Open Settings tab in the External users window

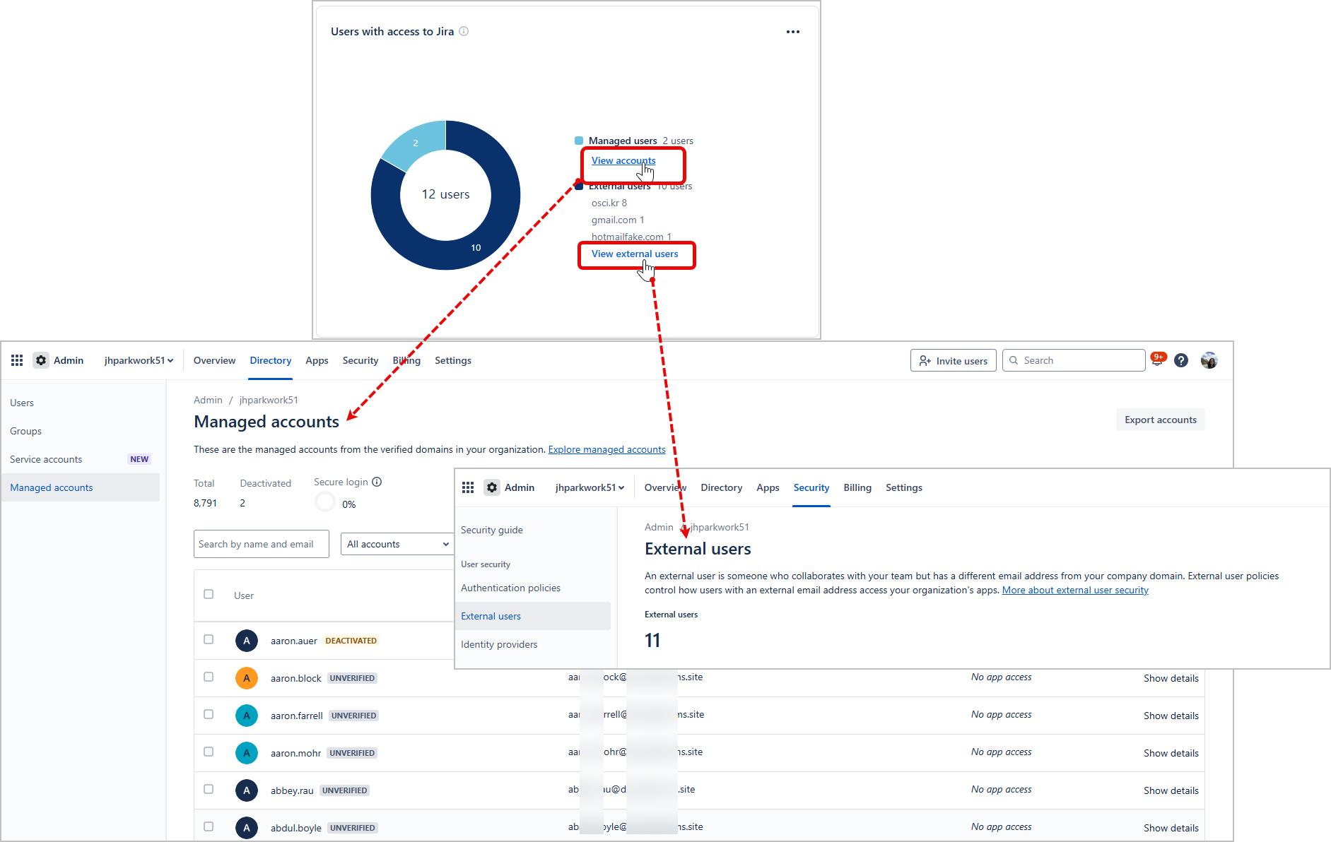[x=904, y=487]
